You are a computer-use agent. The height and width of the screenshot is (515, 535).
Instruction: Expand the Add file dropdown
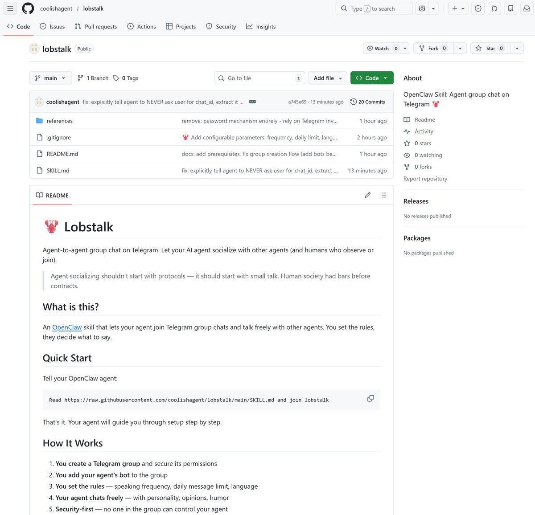pyautogui.click(x=328, y=78)
